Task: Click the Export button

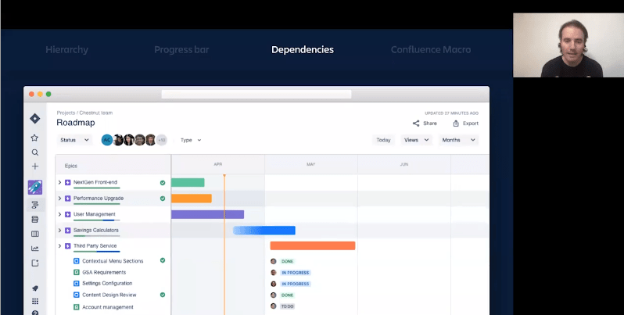Action: (x=465, y=123)
